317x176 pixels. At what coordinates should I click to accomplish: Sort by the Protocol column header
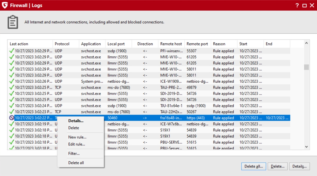(66, 44)
